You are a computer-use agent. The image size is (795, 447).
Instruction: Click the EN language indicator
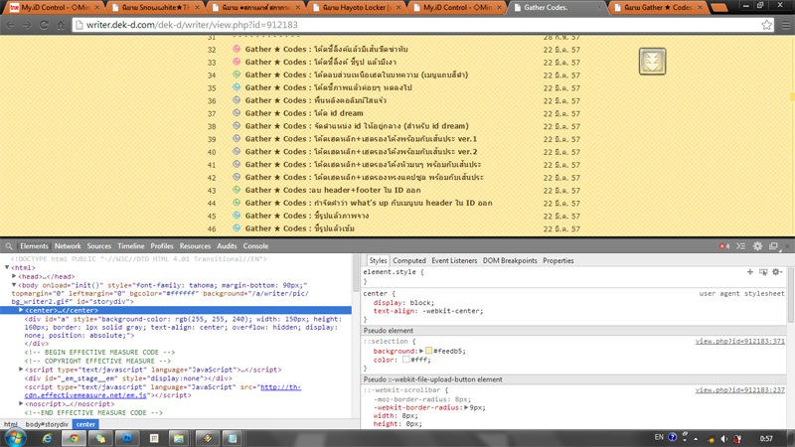click(x=659, y=437)
